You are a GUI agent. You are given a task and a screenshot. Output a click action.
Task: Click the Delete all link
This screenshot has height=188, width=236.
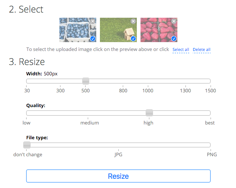201,49
